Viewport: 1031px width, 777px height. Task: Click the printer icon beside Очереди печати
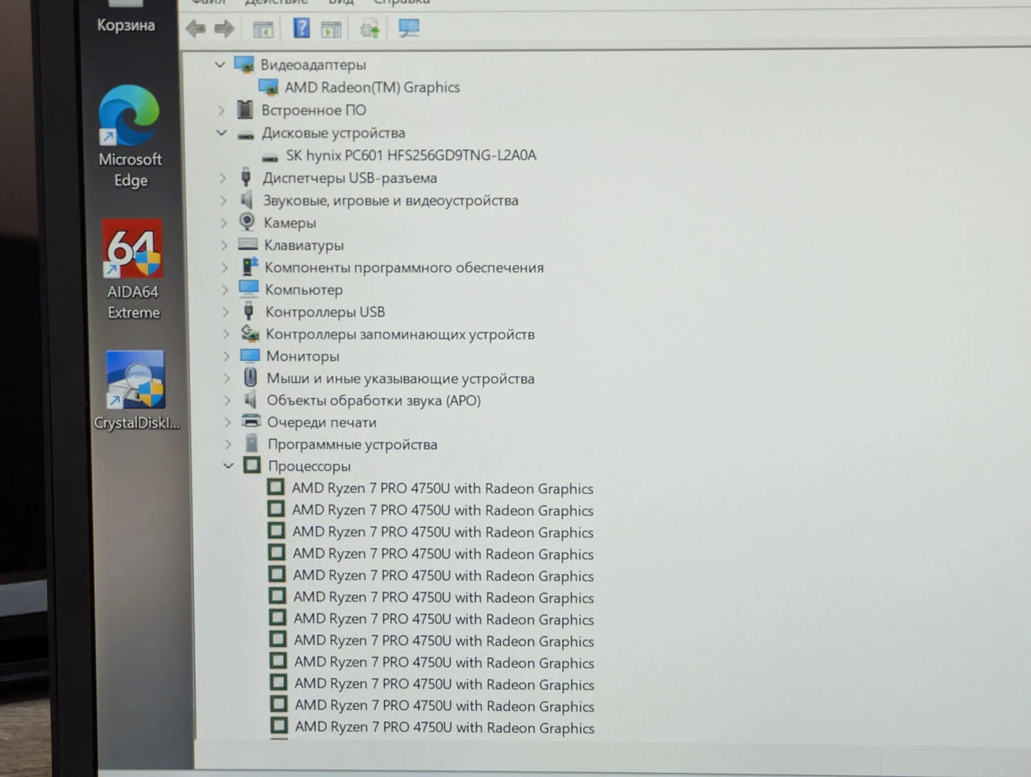251,422
